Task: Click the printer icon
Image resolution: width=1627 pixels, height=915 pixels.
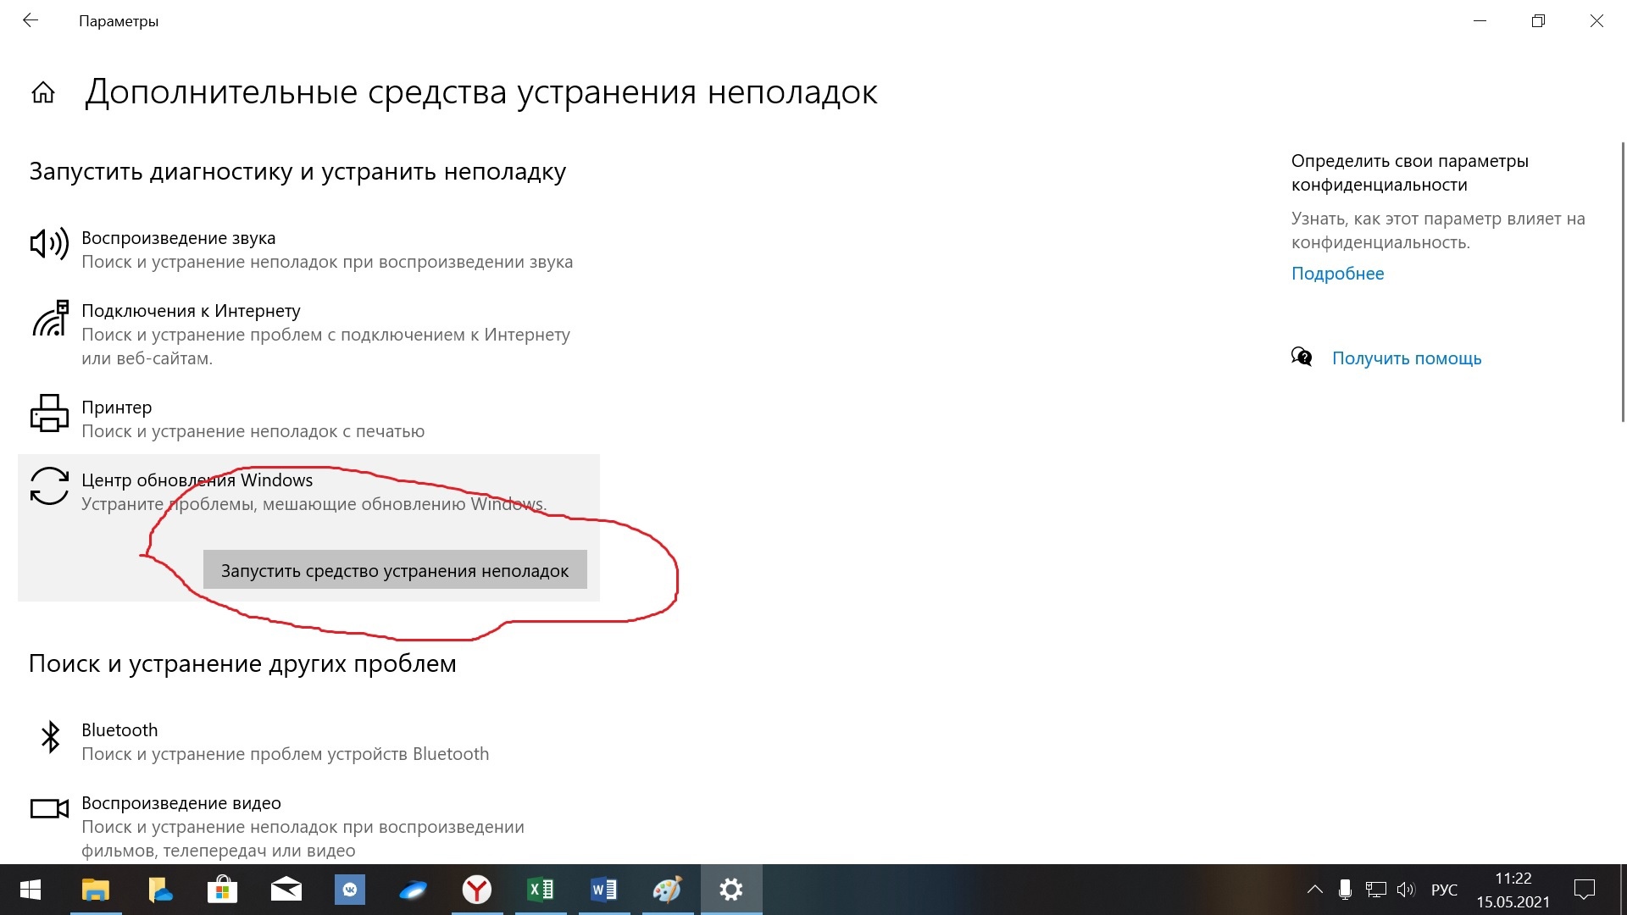Action: (x=49, y=413)
